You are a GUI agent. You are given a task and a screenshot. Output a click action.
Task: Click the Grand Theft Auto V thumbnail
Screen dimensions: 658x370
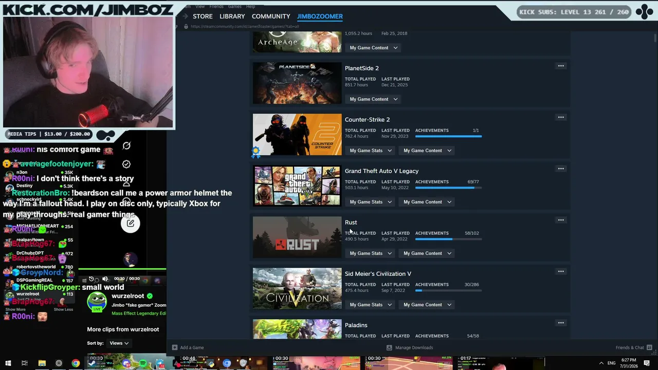tap(297, 186)
